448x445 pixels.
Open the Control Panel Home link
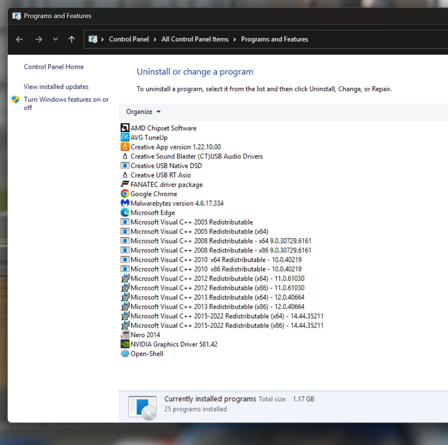(x=54, y=67)
